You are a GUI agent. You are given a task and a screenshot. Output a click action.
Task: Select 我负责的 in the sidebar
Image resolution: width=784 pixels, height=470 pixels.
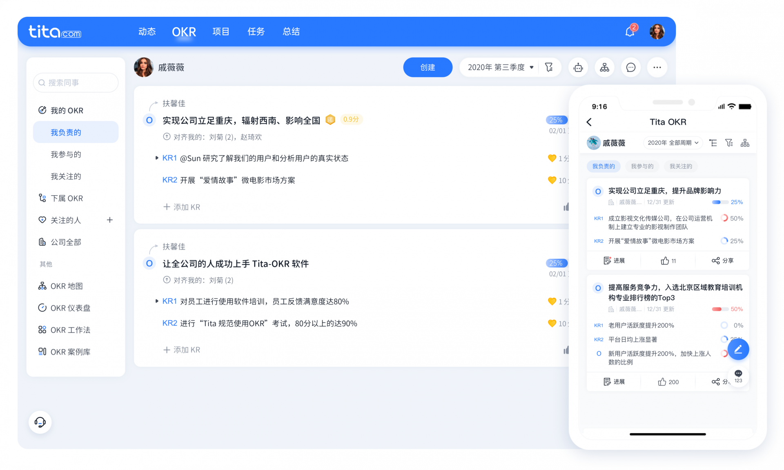(x=76, y=132)
